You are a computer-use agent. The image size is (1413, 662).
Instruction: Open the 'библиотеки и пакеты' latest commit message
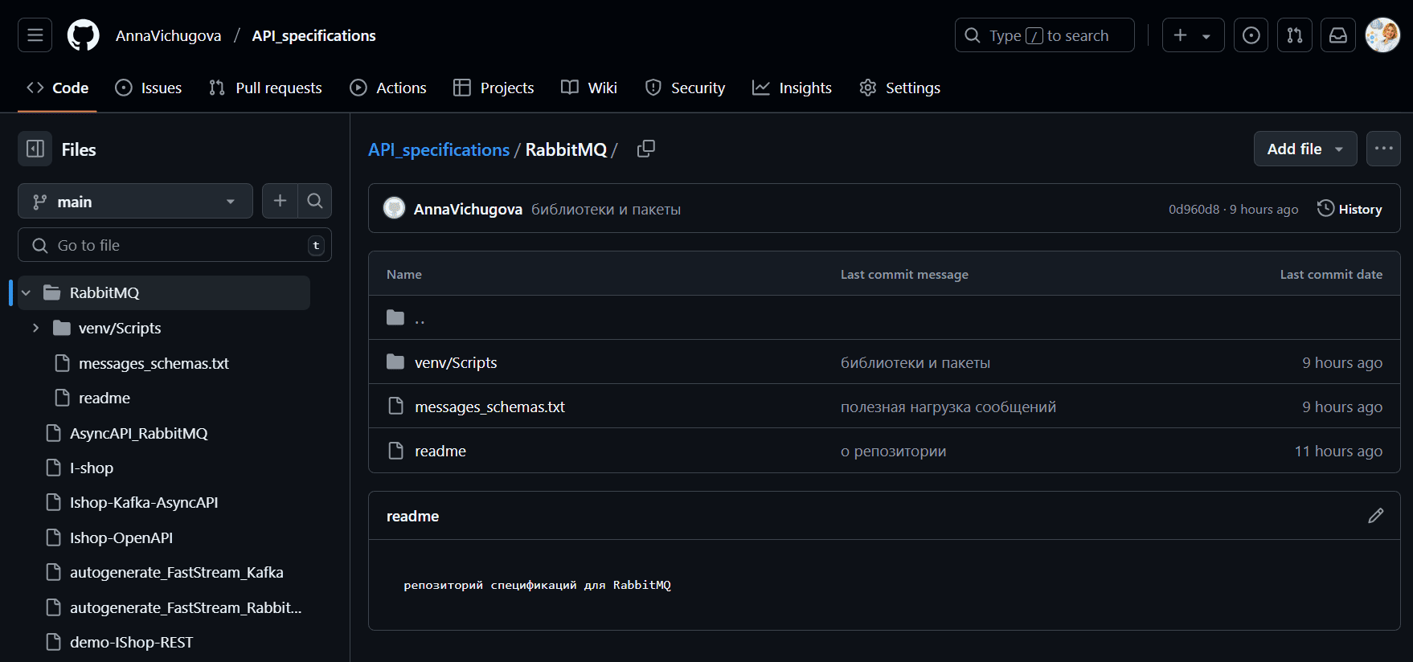click(x=606, y=209)
